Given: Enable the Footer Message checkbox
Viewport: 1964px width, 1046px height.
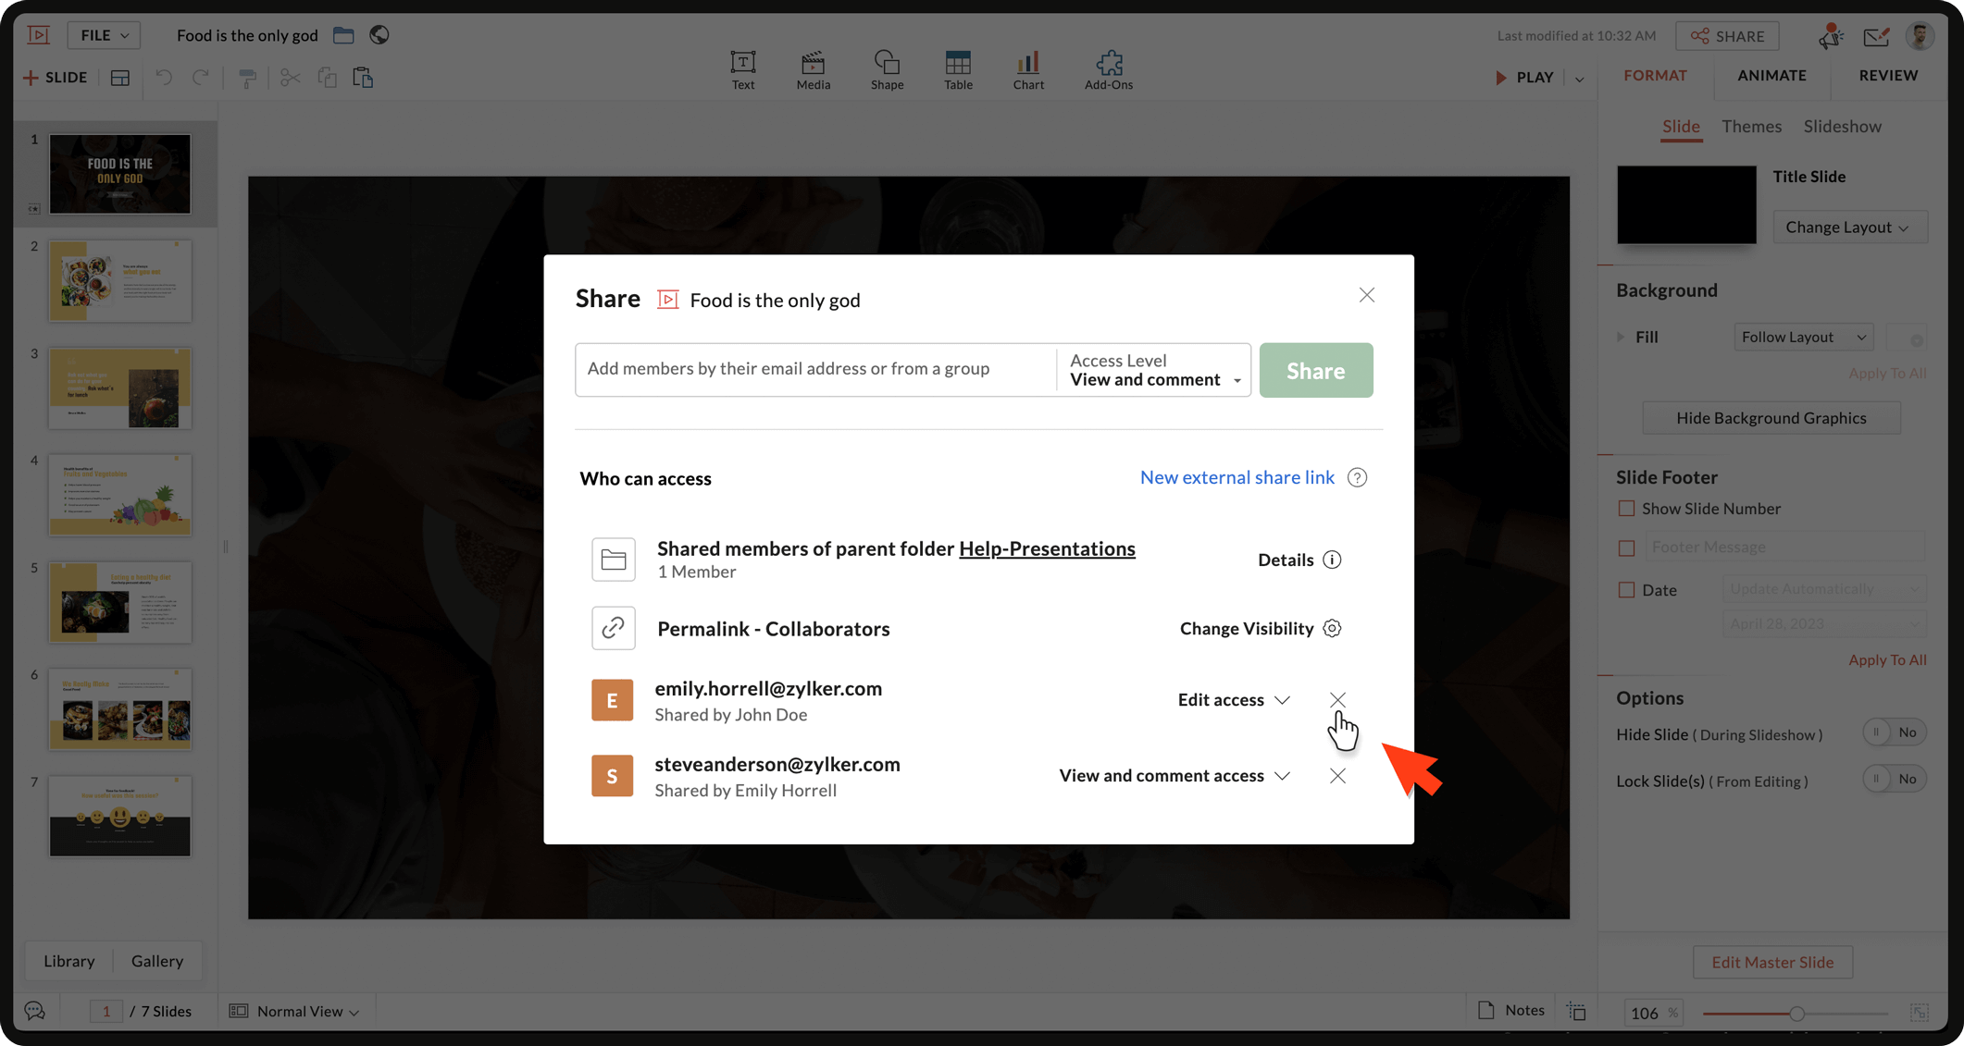Looking at the screenshot, I should coord(1626,548).
